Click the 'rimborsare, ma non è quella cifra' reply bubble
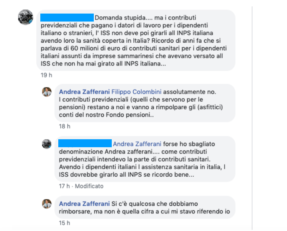Viewport: 287px width, 231px height. coord(145,207)
